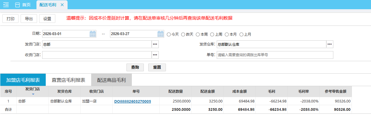The width and height of the screenshot is (371, 120).
Task: Open the 设置 settings button
Action: click(47, 18)
